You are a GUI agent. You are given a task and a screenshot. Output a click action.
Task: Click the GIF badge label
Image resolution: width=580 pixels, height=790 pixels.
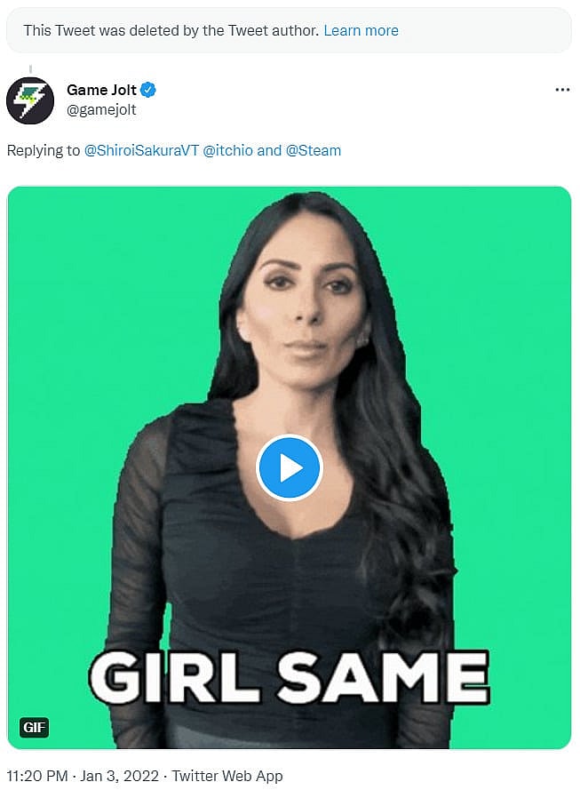coord(34,729)
